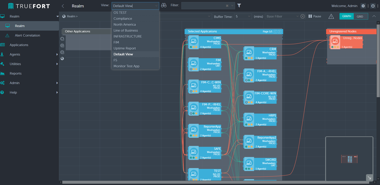
Task: Select Uptime Report view option
Action: click(x=135, y=48)
